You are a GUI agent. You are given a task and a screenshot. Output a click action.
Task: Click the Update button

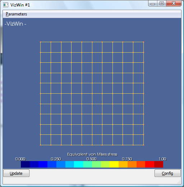[16, 173]
